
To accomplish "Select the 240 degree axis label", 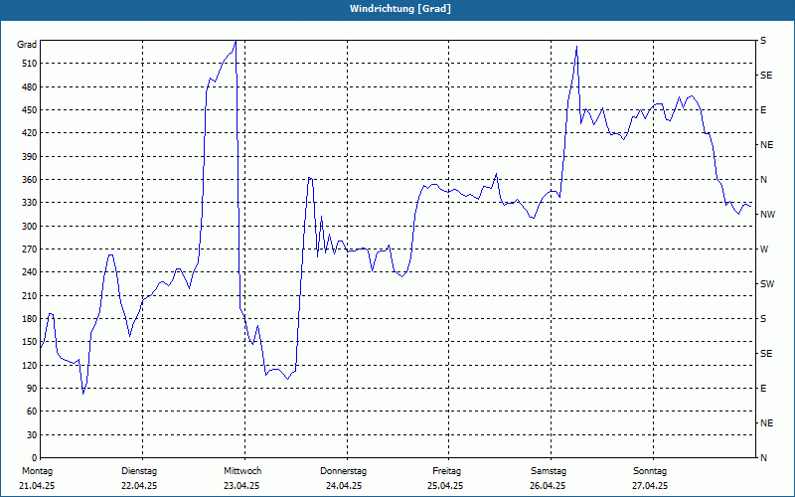I will (30, 272).
